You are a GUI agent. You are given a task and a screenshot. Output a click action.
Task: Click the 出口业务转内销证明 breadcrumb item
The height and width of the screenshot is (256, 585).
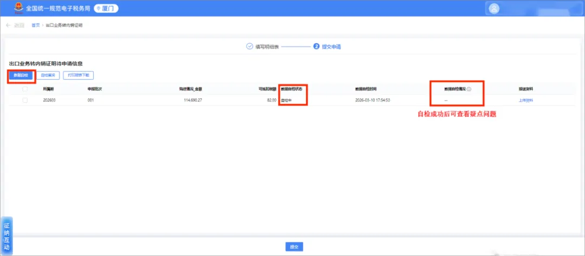coord(64,25)
